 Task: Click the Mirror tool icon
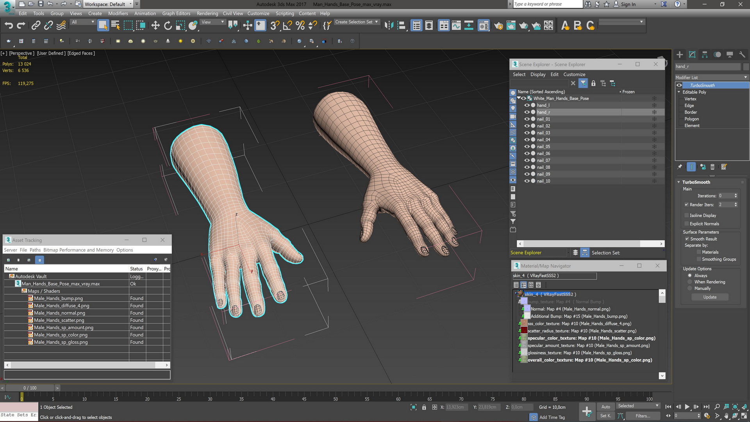(389, 26)
